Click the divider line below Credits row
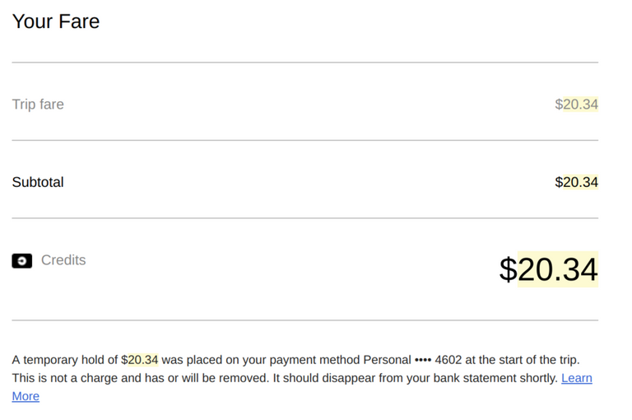Viewport: 632px width, 420px height. pos(304,320)
